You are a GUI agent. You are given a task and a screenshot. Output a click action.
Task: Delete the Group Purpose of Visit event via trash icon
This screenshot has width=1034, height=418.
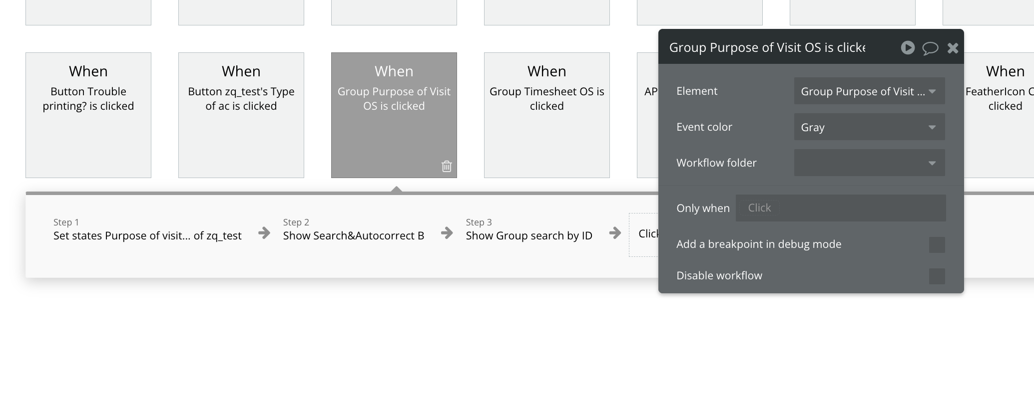[x=447, y=166]
